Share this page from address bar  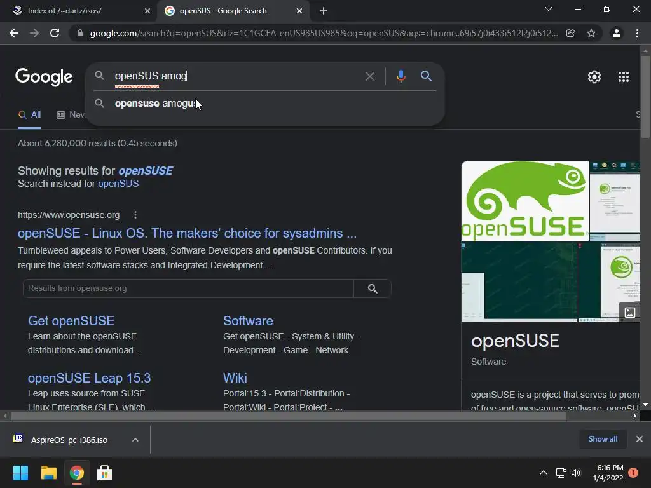click(x=571, y=33)
